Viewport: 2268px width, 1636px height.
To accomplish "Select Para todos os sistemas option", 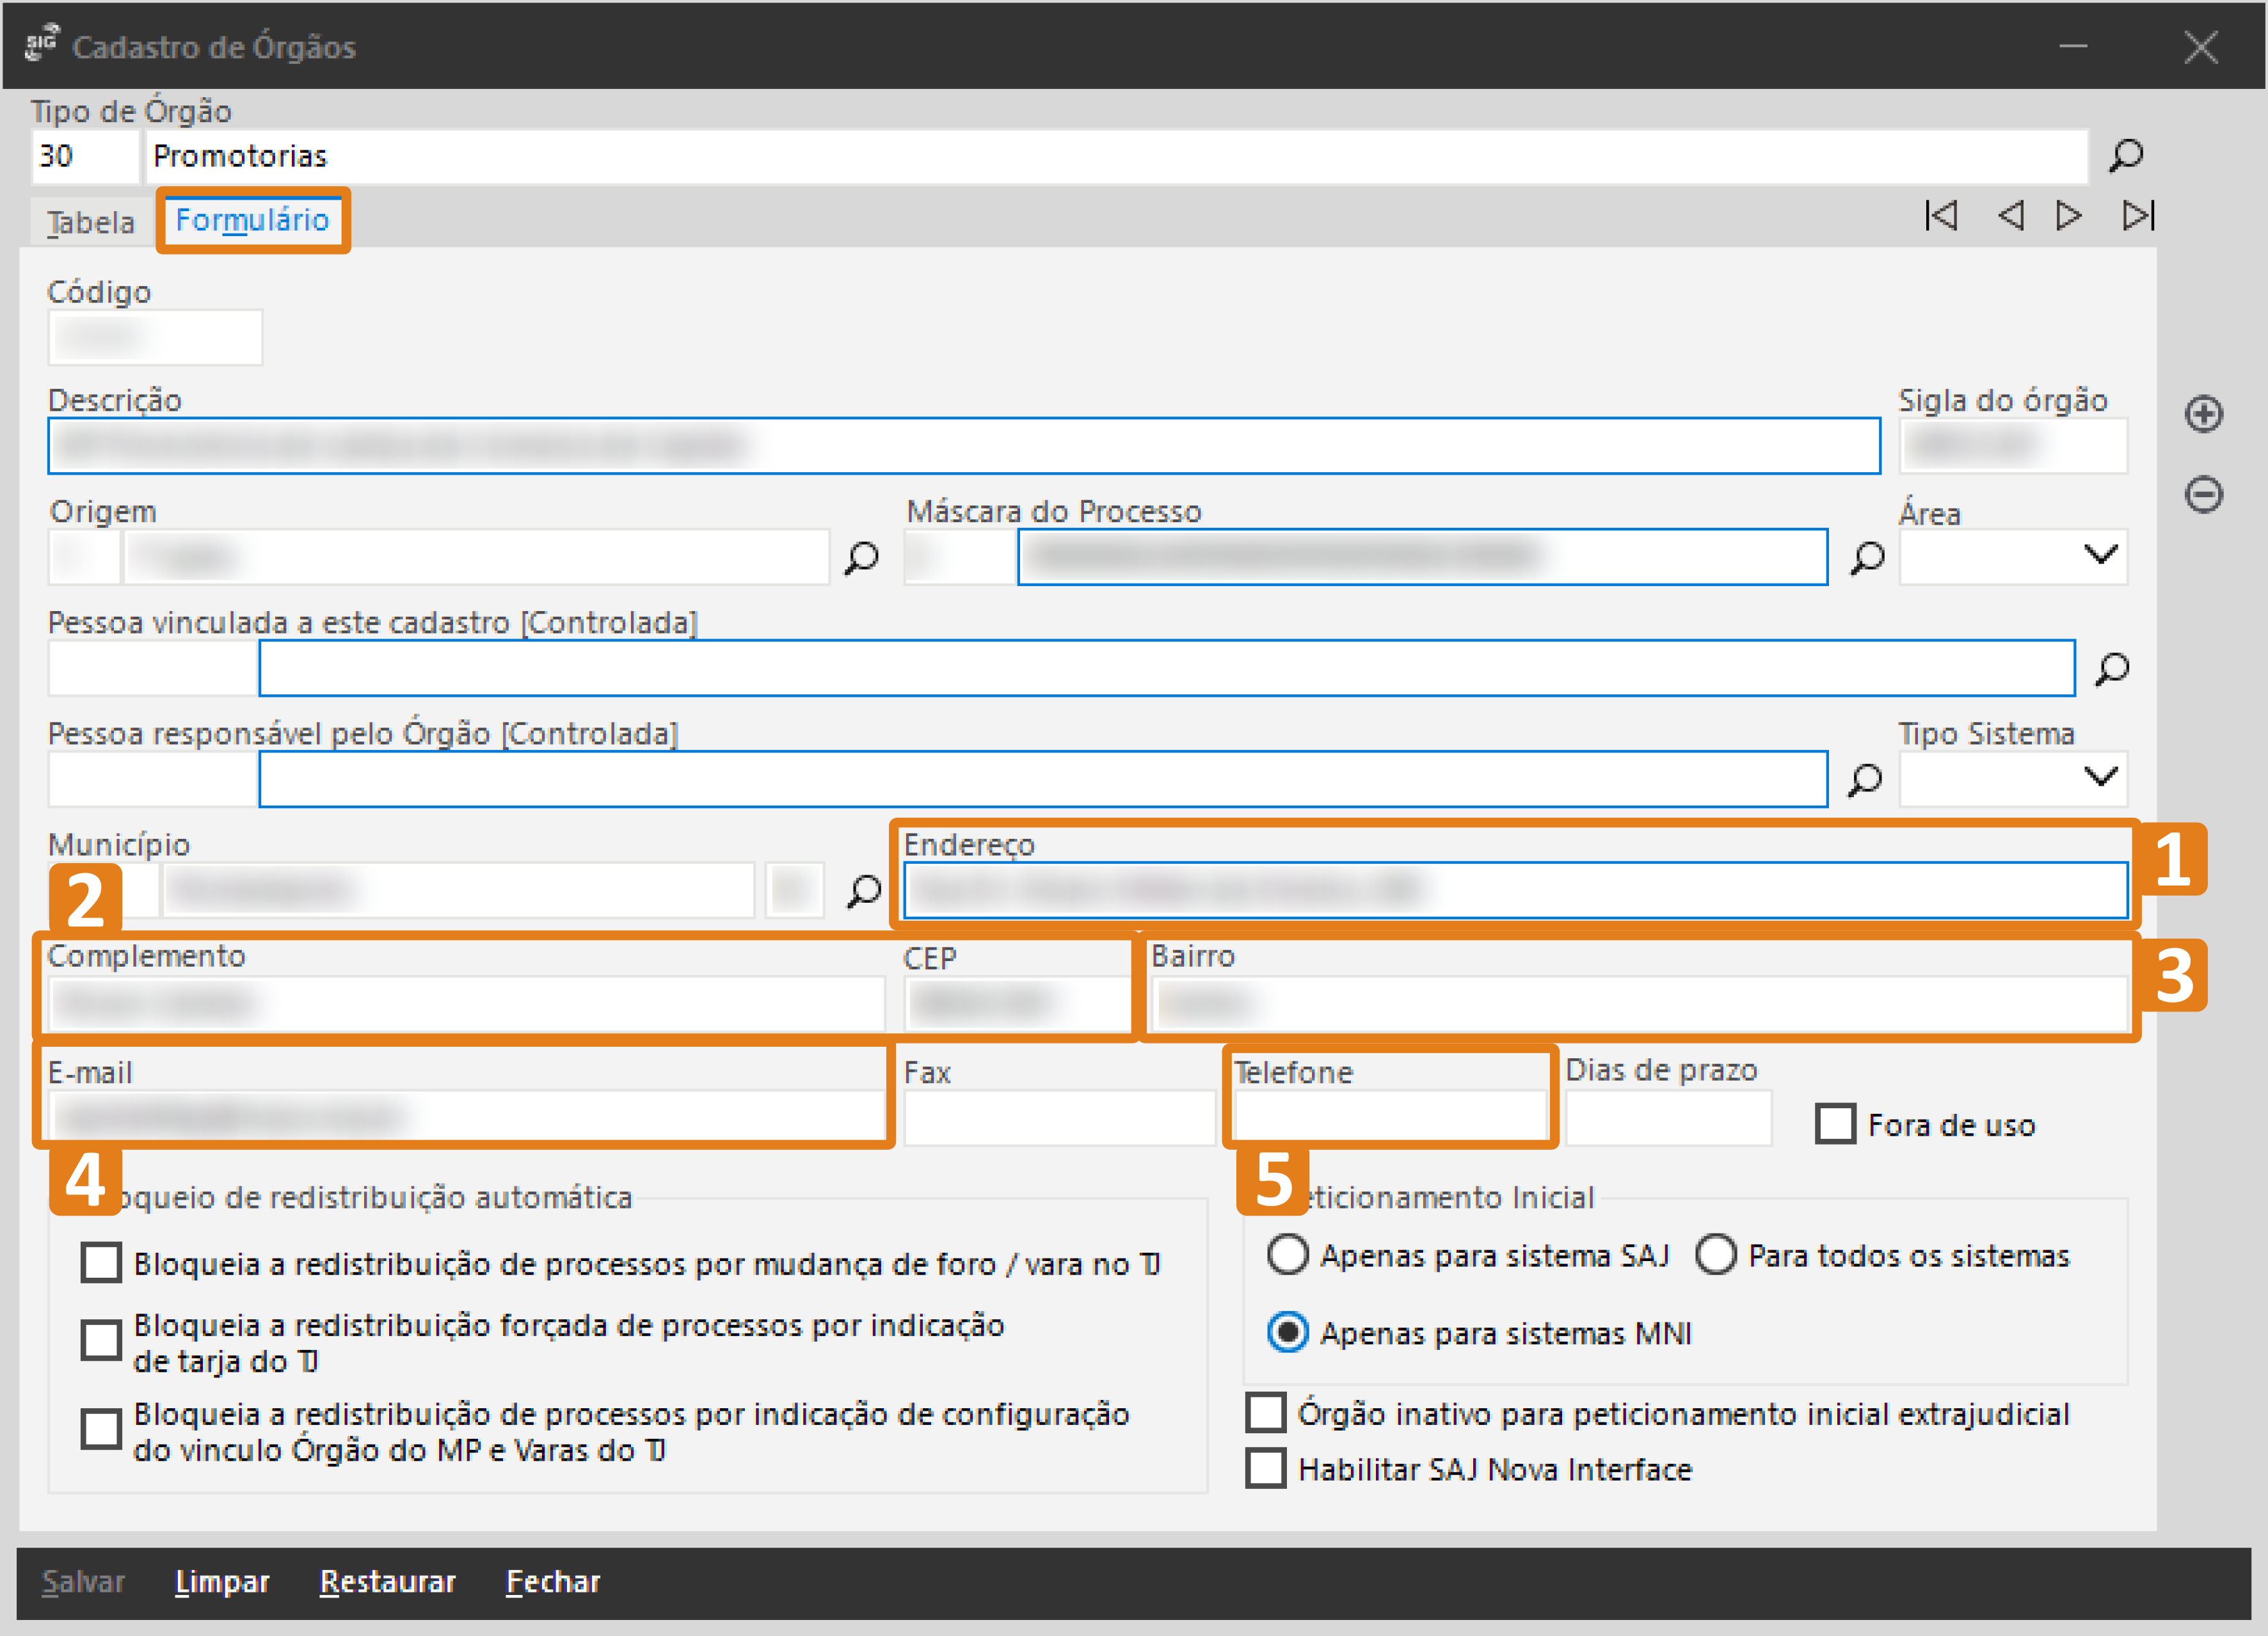I will pos(1716,1254).
